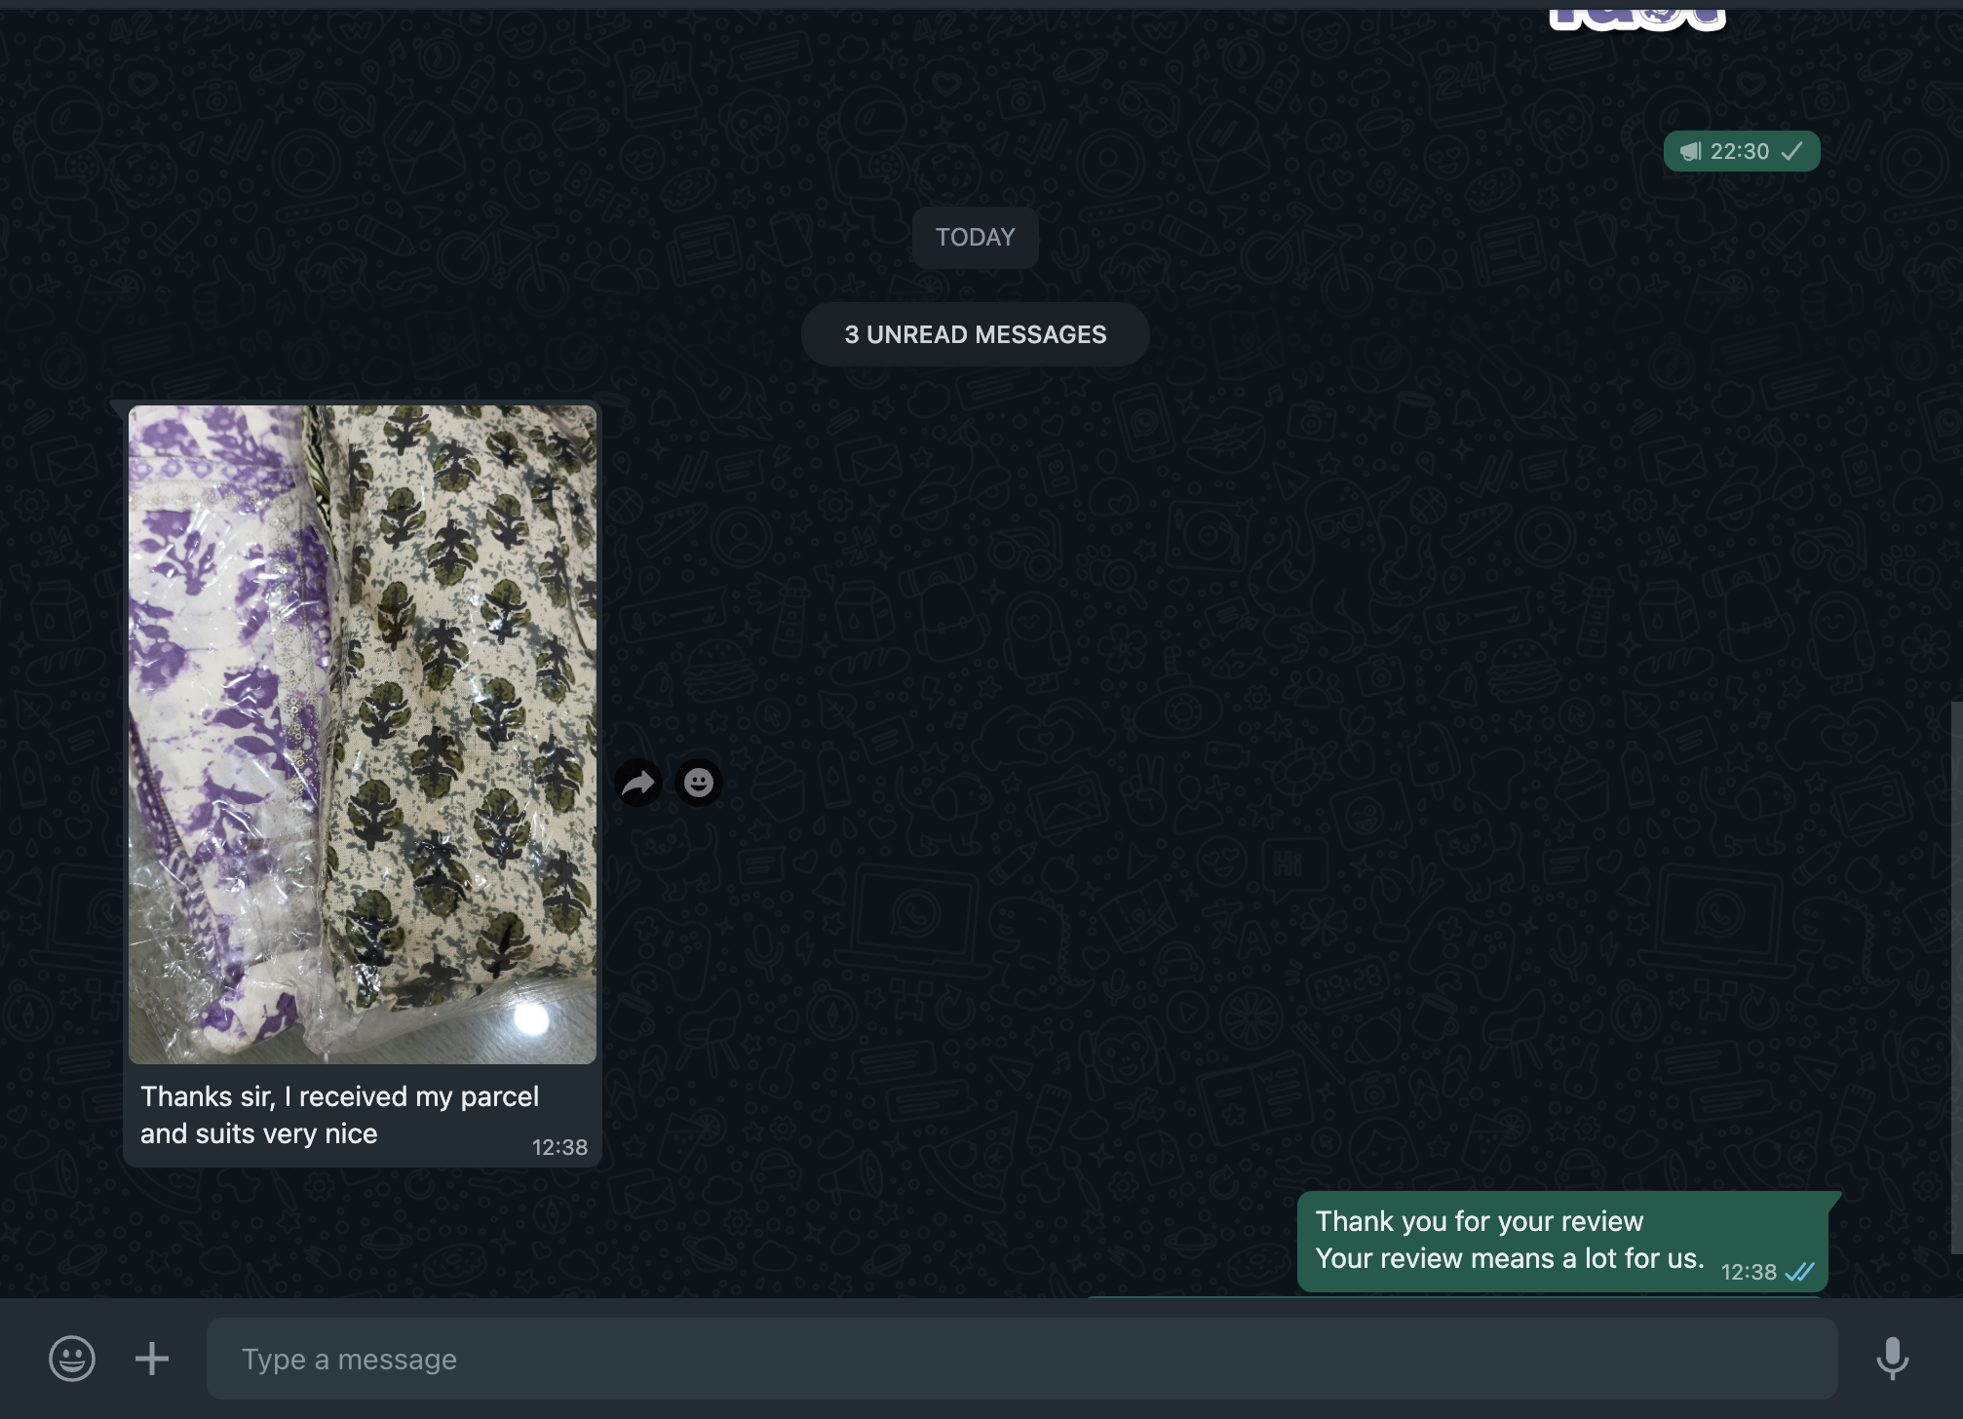Click the 22:30 timestamp bubble

pyautogui.click(x=1739, y=151)
